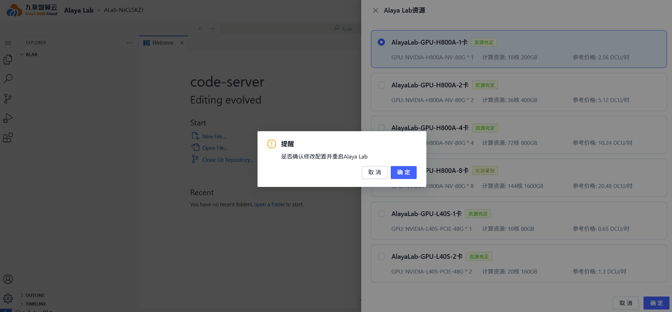Click 参考价格: 5.12 DCU/时 text

coord(601,100)
